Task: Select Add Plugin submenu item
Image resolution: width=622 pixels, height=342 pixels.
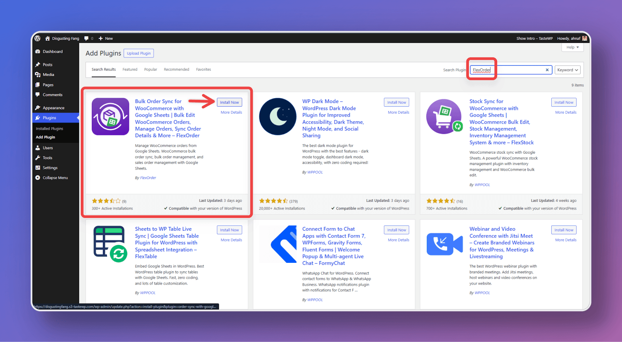Action: point(45,137)
